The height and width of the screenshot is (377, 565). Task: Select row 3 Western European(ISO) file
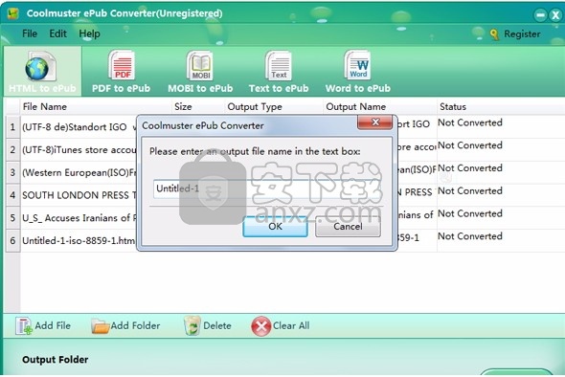coord(79,172)
